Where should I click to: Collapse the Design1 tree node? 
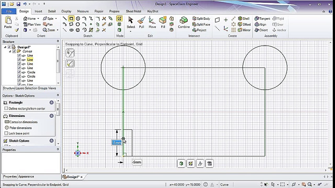(5, 47)
